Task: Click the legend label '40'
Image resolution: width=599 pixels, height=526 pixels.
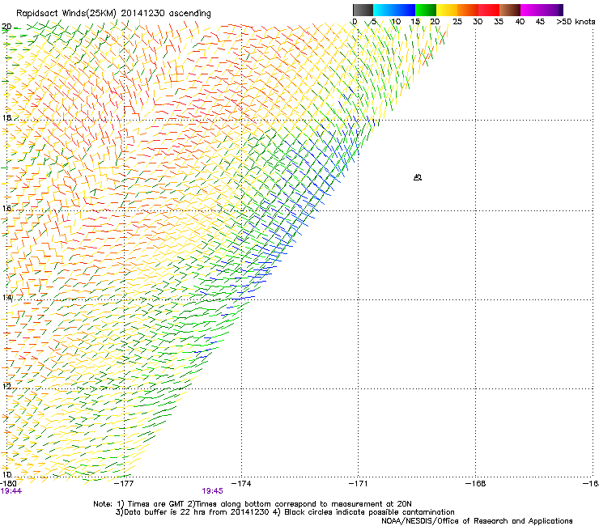Action: tap(520, 22)
